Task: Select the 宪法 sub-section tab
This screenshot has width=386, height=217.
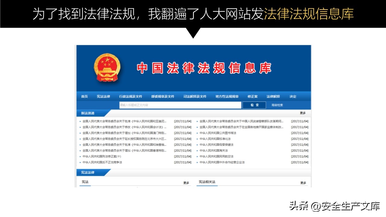Action: [85, 182]
